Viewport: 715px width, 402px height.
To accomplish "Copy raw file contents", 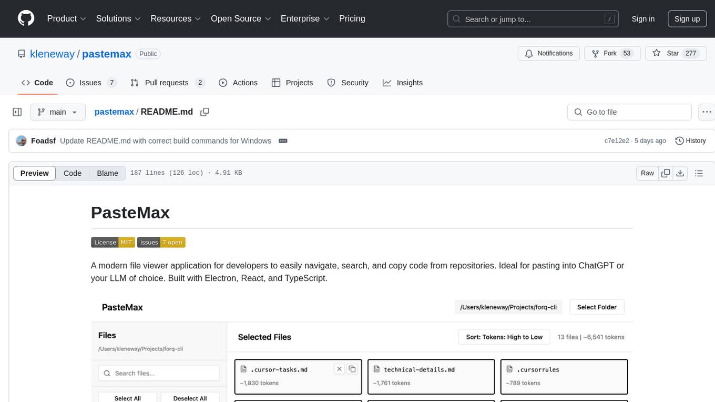I will [666, 173].
